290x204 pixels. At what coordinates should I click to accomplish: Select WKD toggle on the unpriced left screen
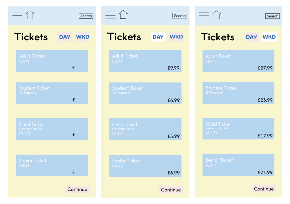(83, 37)
